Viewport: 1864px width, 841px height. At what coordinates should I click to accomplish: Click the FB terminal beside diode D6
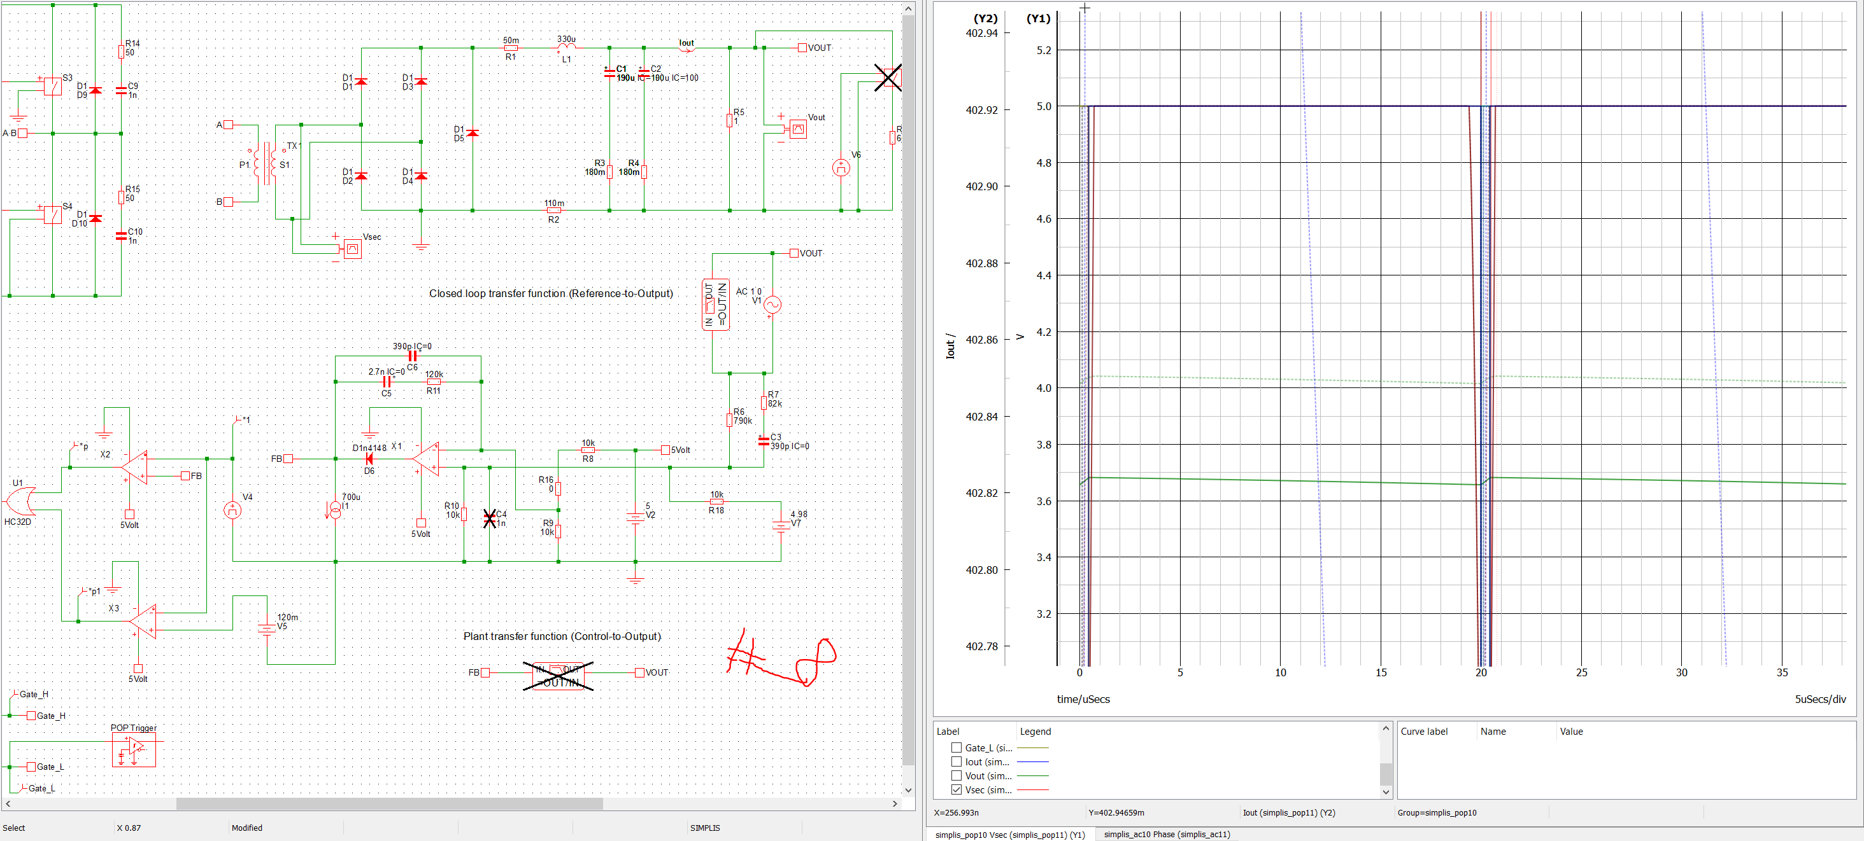coord(288,459)
